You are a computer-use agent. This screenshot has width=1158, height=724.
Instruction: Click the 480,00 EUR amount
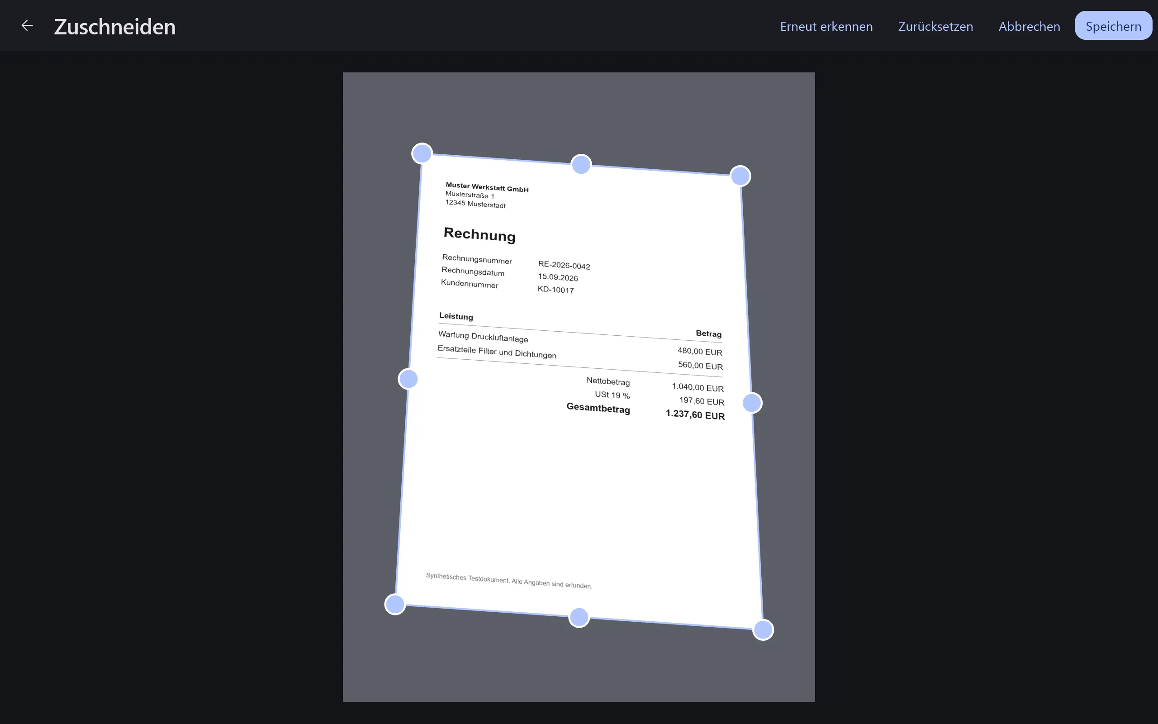click(700, 352)
